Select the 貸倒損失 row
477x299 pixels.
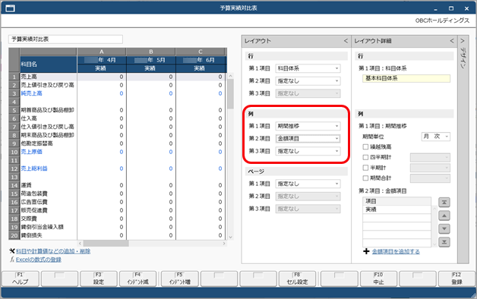click(118, 235)
